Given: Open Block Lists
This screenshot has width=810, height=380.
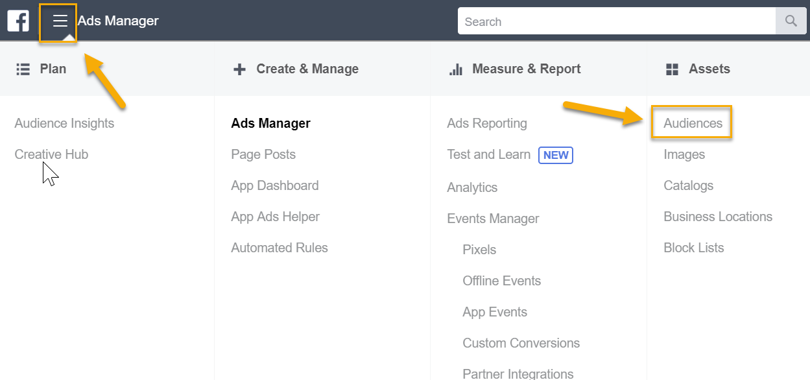Looking at the screenshot, I should pyautogui.click(x=693, y=248).
